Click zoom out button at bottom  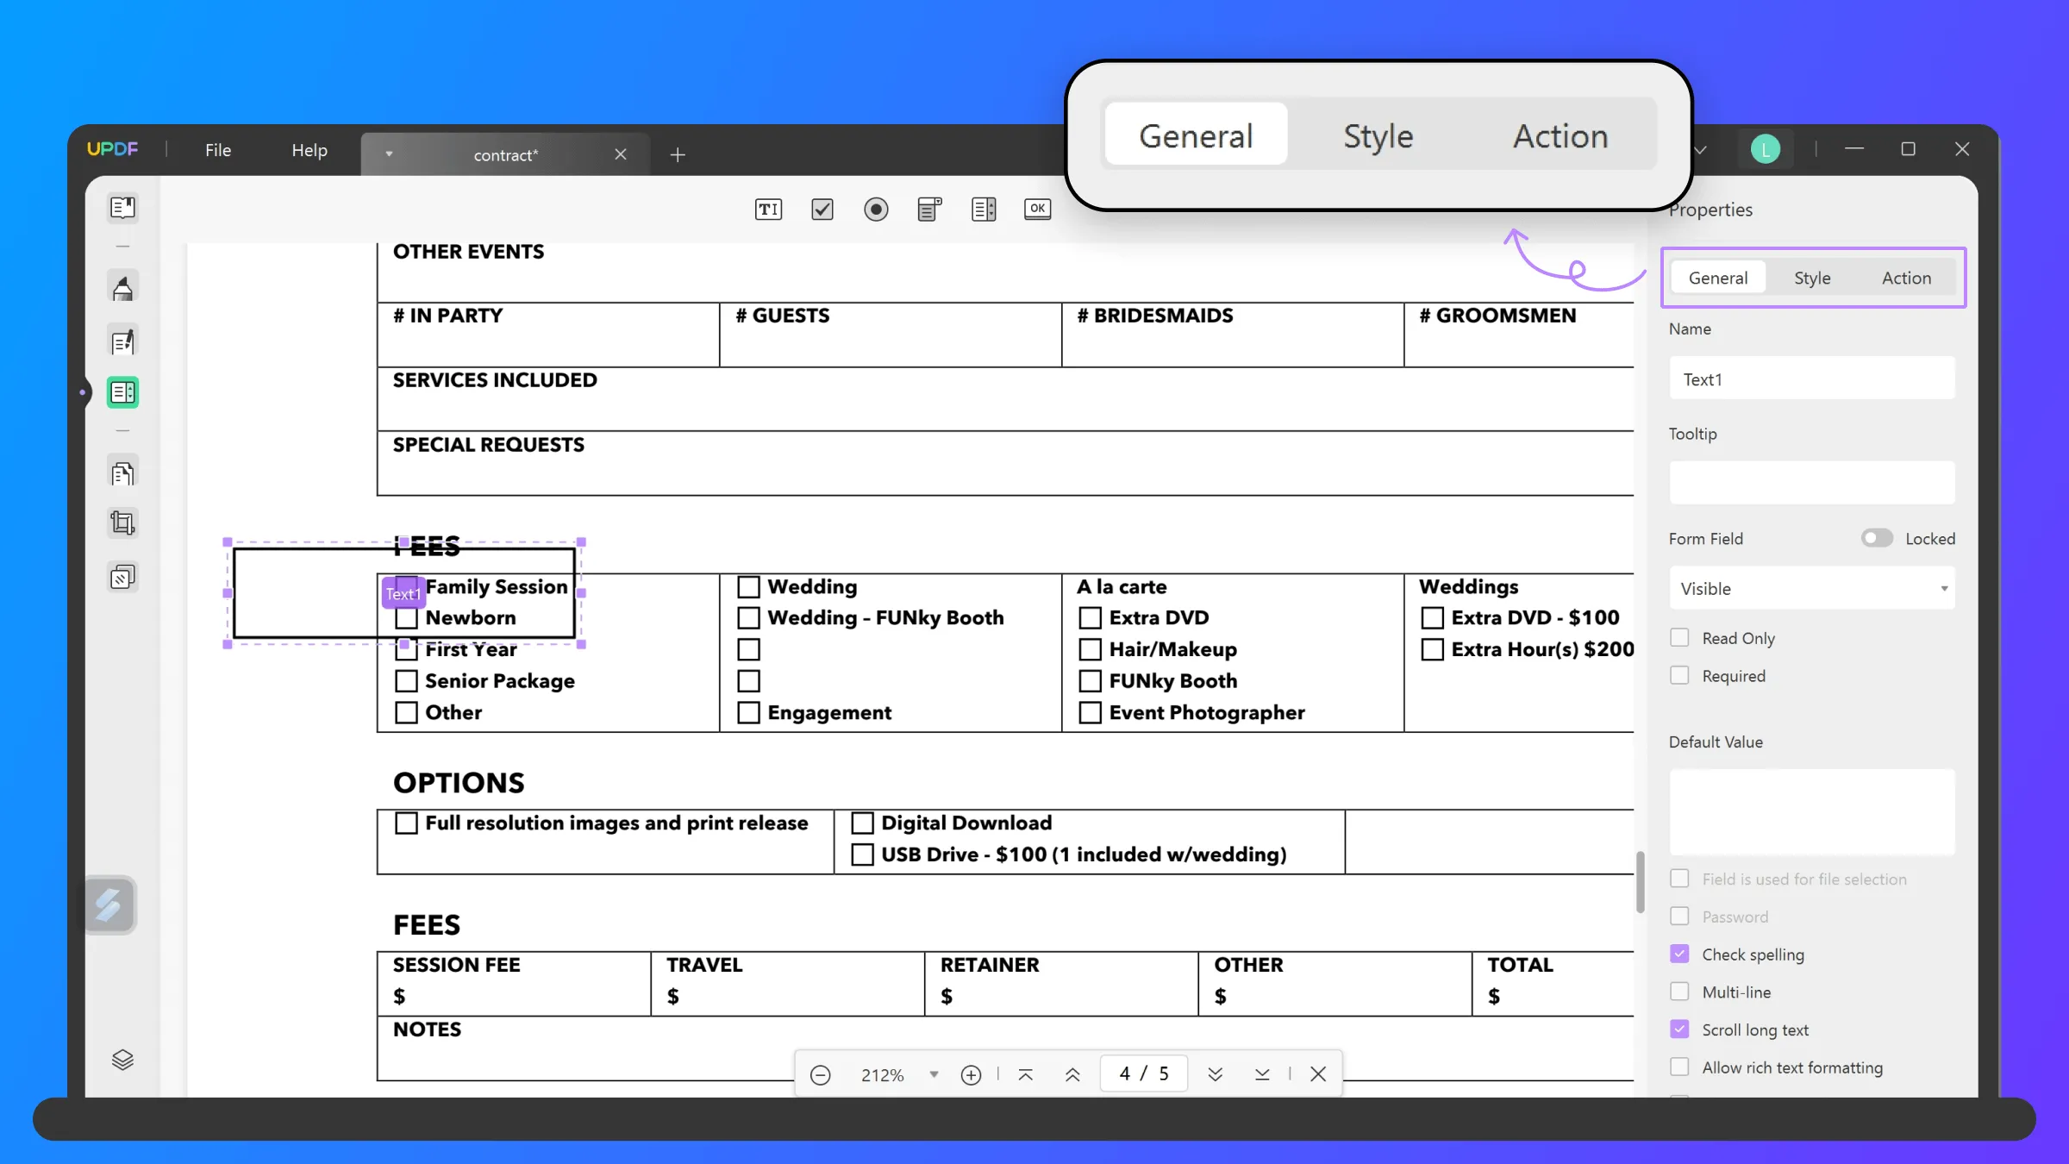pyautogui.click(x=820, y=1074)
